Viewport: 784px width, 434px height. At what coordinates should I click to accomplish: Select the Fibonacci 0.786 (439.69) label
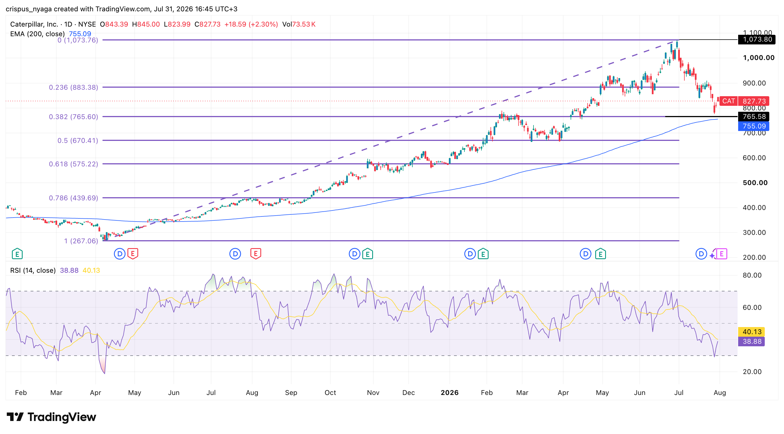point(73,198)
